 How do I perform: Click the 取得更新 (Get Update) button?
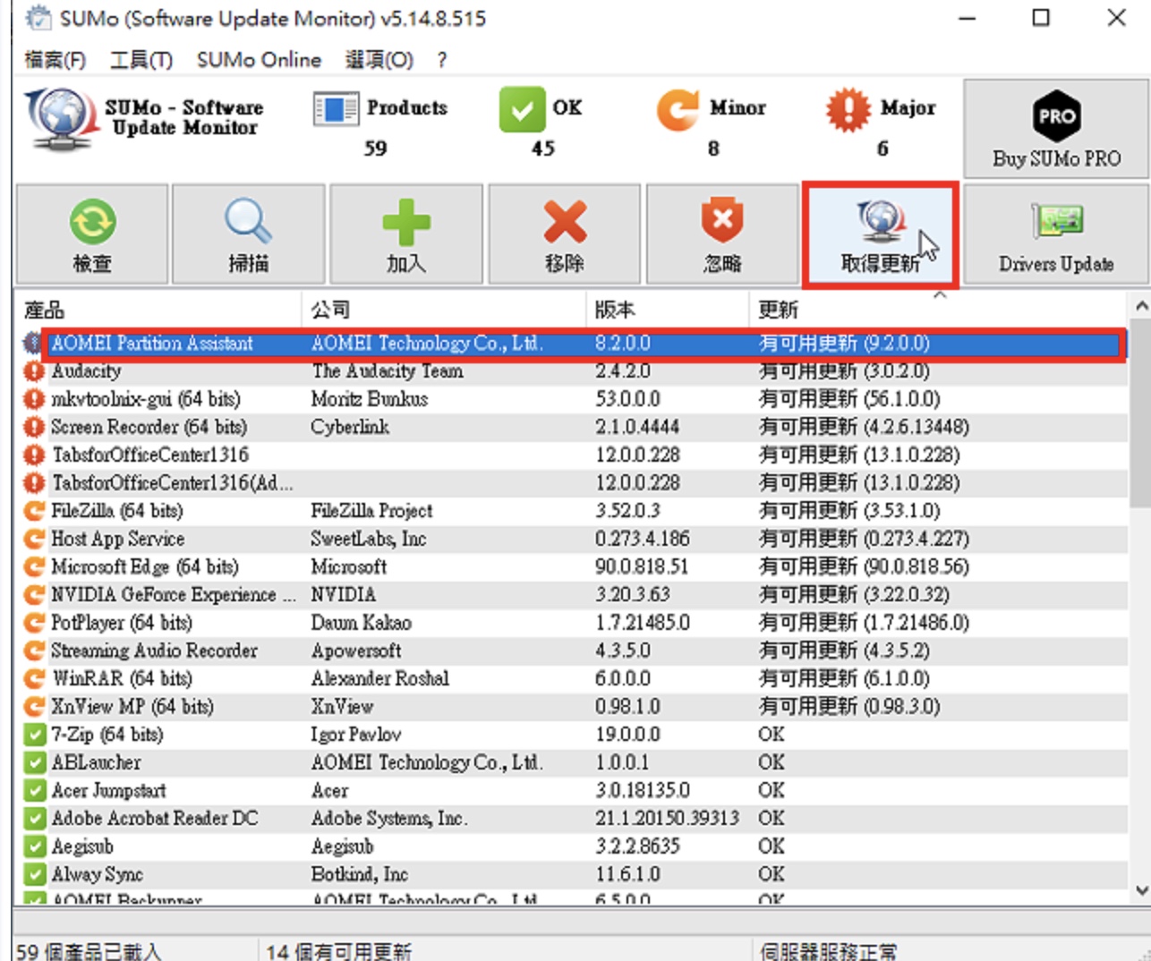click(881, 235)
